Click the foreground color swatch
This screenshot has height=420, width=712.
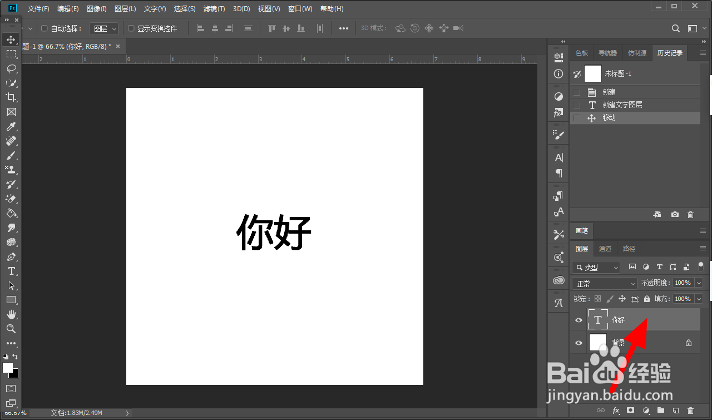[x=8, y=368]
